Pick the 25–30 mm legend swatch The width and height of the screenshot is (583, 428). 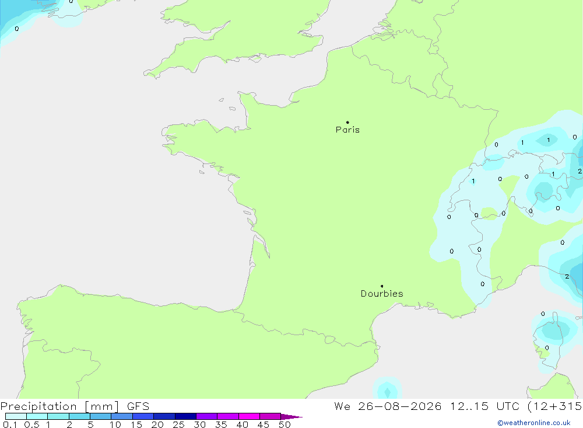click(185, 416)
